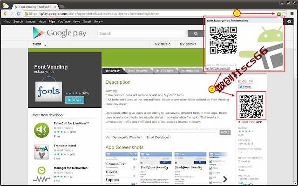Open YouTube in the Google bar
298x186 pixels.
point(64,22)
